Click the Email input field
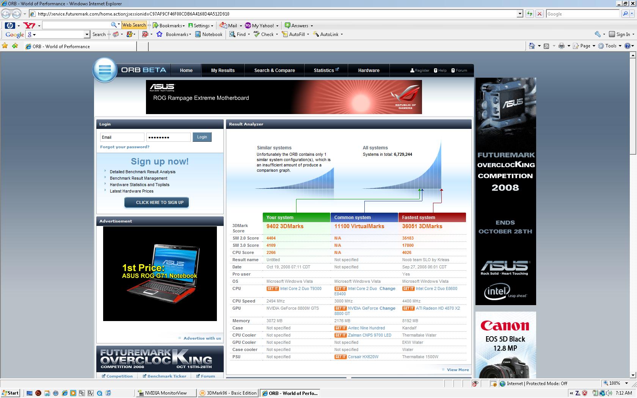The image size is (637, 398). click(122, 137)
